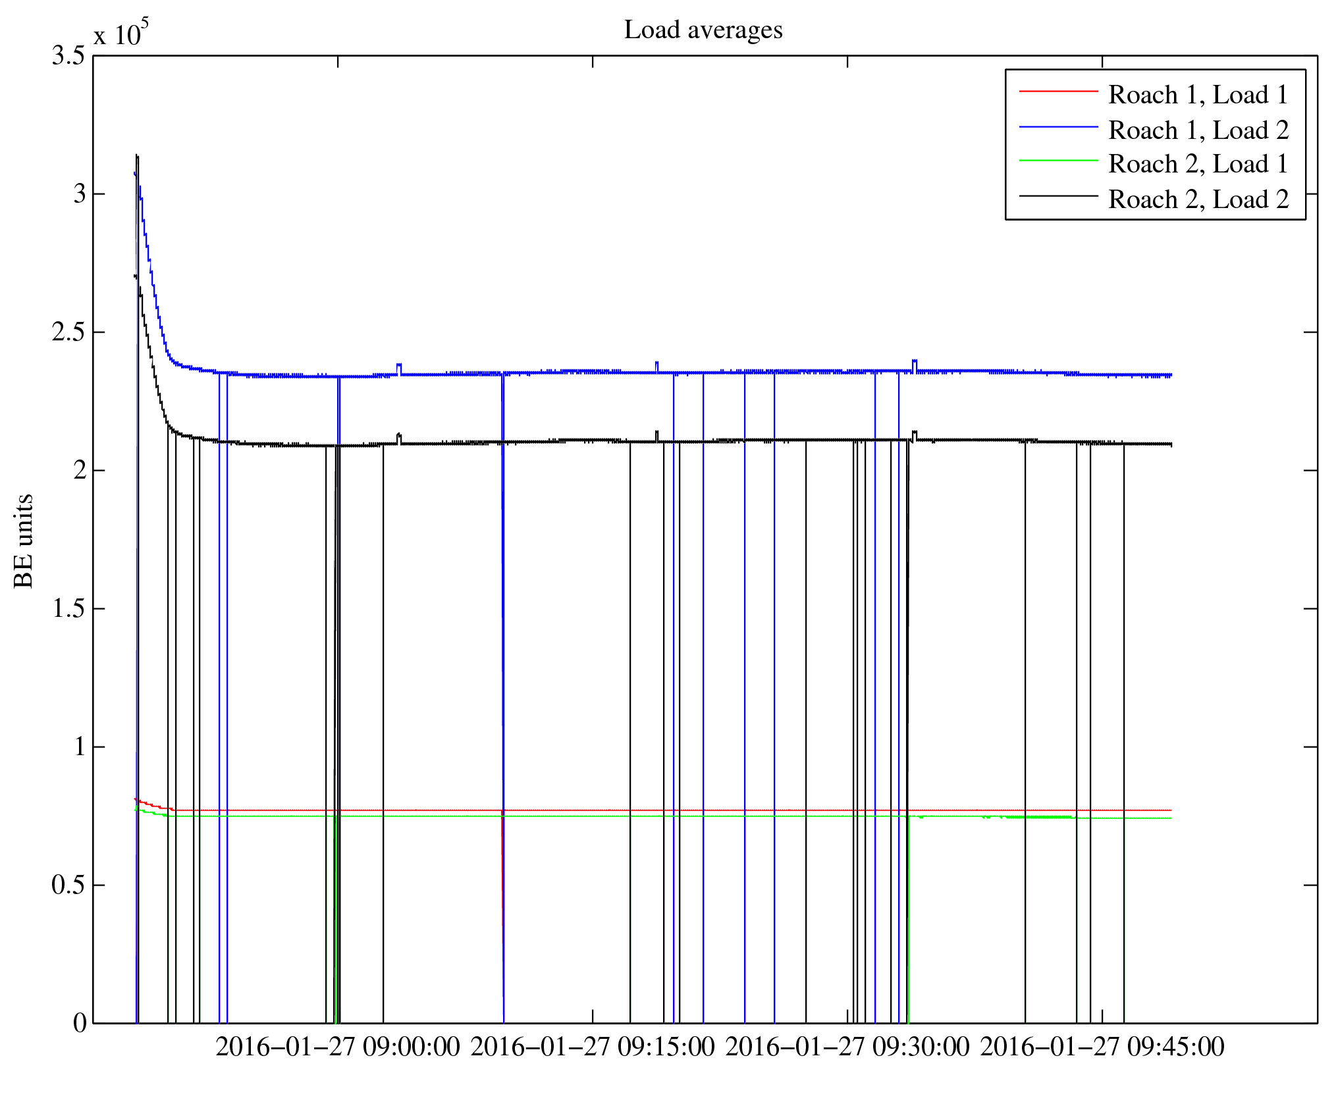Click the 'Roach 1, Load 1' legend text
Screen dimensions: 1336x1108
pos(1198,95)
